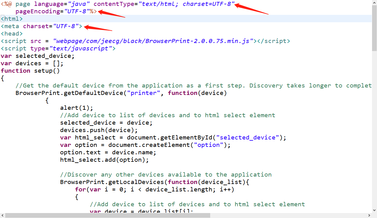
Task: Click the BrowserPrint.getLocalDevices call
Action: pyautogui.click(x=155, y=182)
